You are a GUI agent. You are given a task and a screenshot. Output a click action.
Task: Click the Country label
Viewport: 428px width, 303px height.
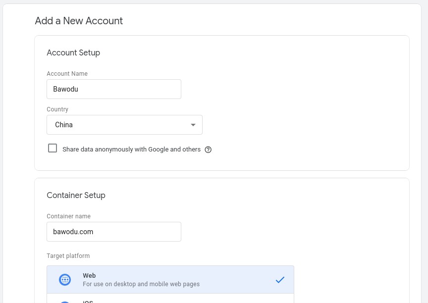click(57, 109)
